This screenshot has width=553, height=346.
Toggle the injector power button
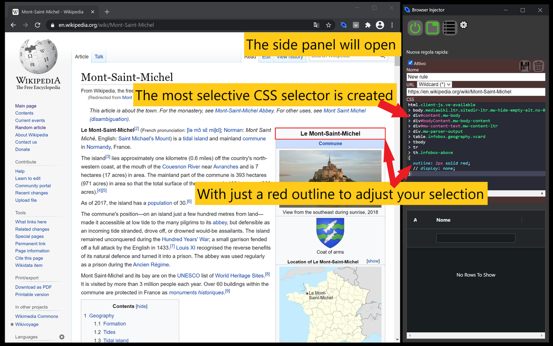pos(415,27)
